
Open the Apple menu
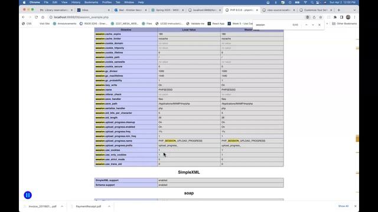[x=24, y=2]
